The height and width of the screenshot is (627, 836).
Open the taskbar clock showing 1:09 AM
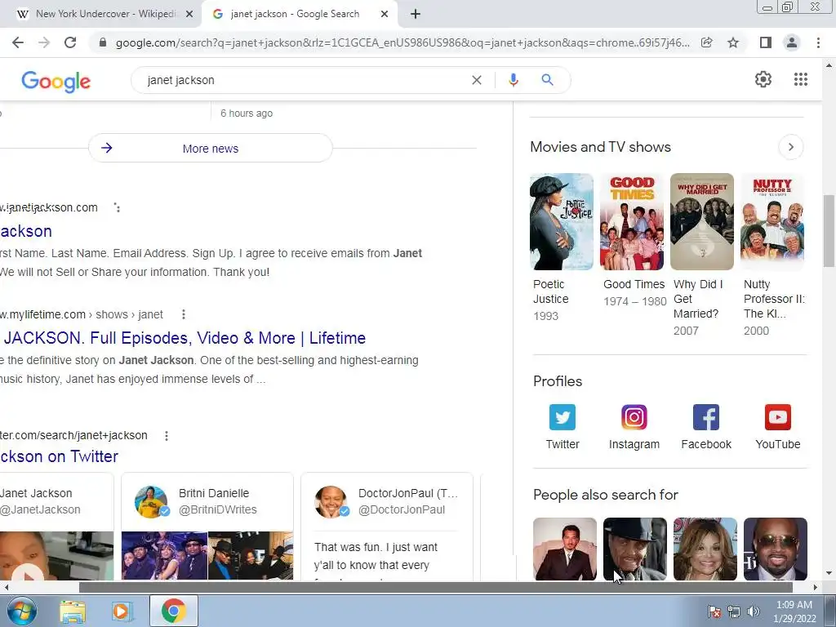(x=794, y=611)
